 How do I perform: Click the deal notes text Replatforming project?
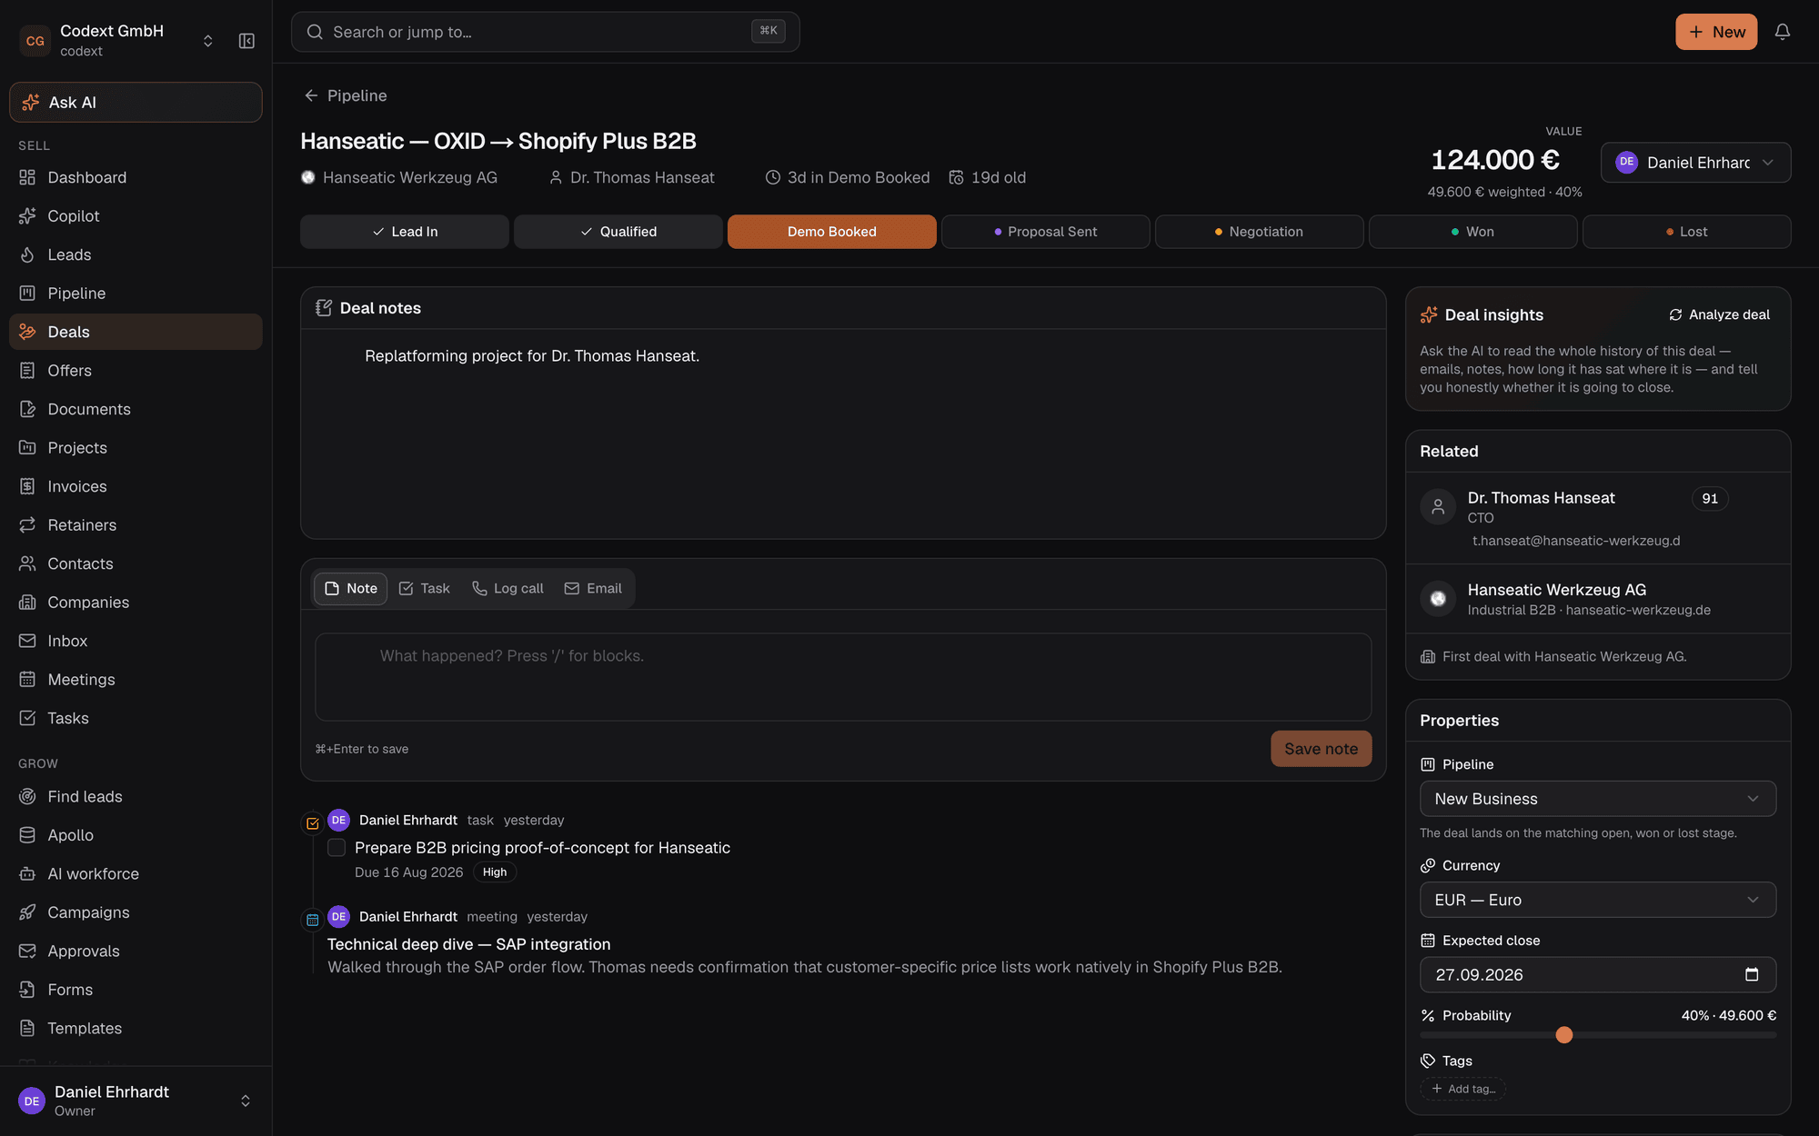pyautogui.click(x=532, y=356)
